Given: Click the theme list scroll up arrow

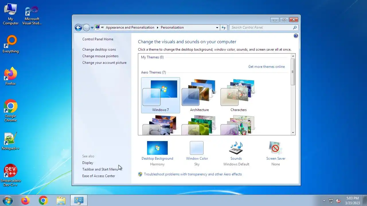Looking at the screenshot, I should pos(293,56).
